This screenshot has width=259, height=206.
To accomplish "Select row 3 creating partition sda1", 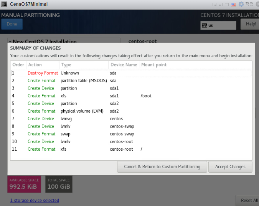I will pos(131,88).
